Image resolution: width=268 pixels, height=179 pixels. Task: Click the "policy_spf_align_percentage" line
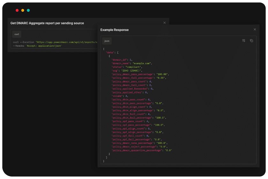138,132
